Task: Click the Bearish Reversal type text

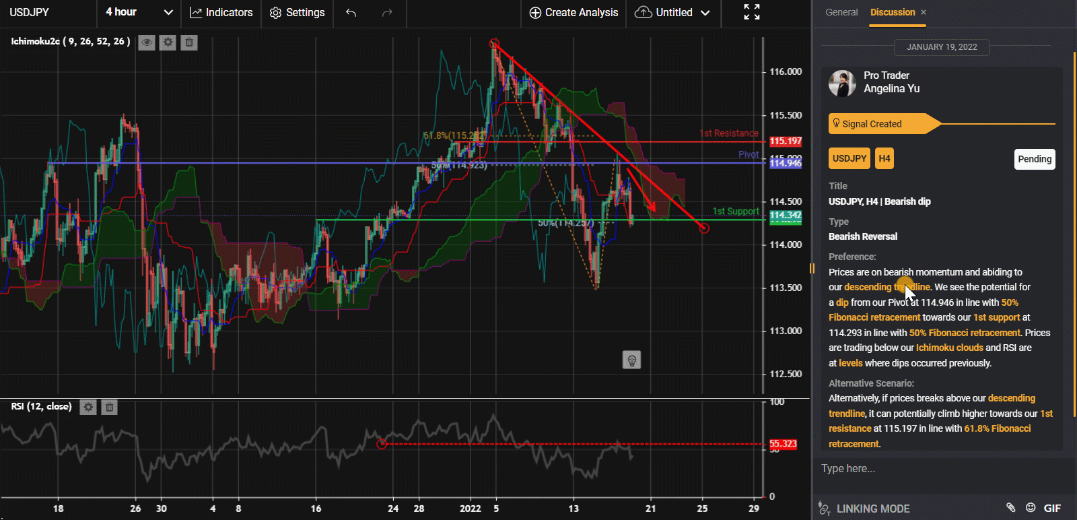Action: tap(863, 236)
